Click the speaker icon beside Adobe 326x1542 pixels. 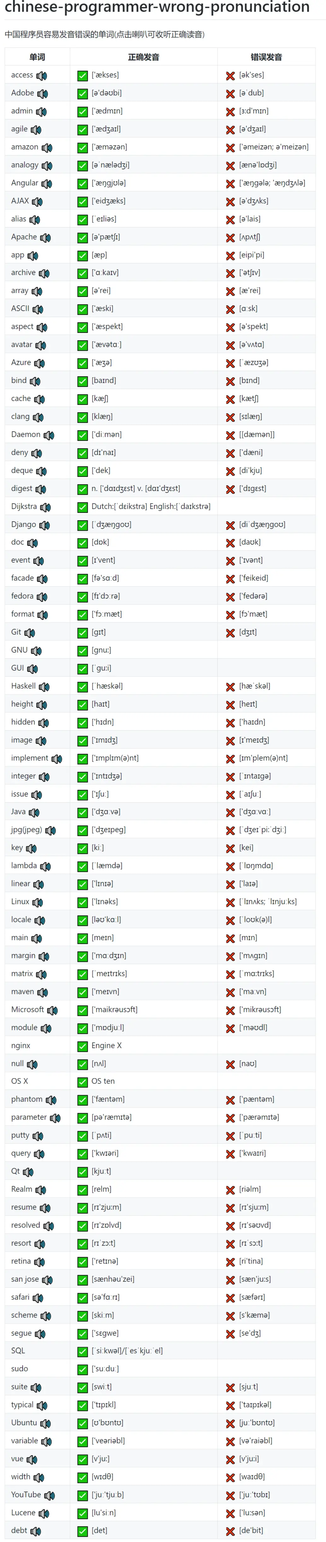[43, 93]
